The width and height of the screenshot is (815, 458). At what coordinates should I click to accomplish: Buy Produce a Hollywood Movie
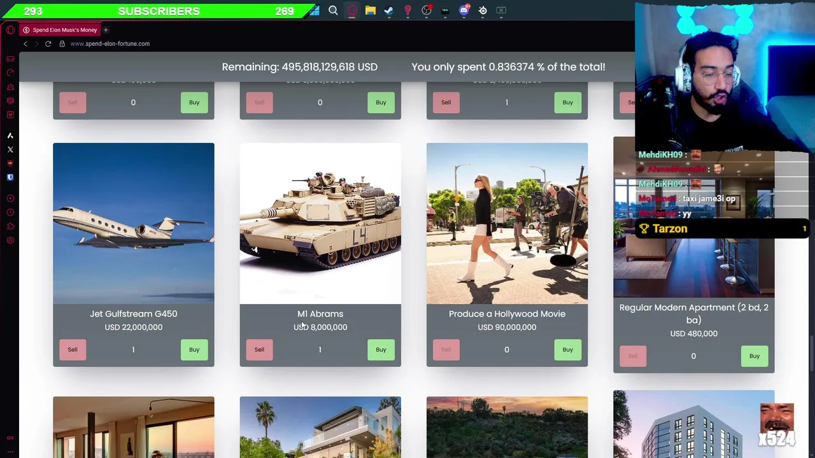coord(567,349)
